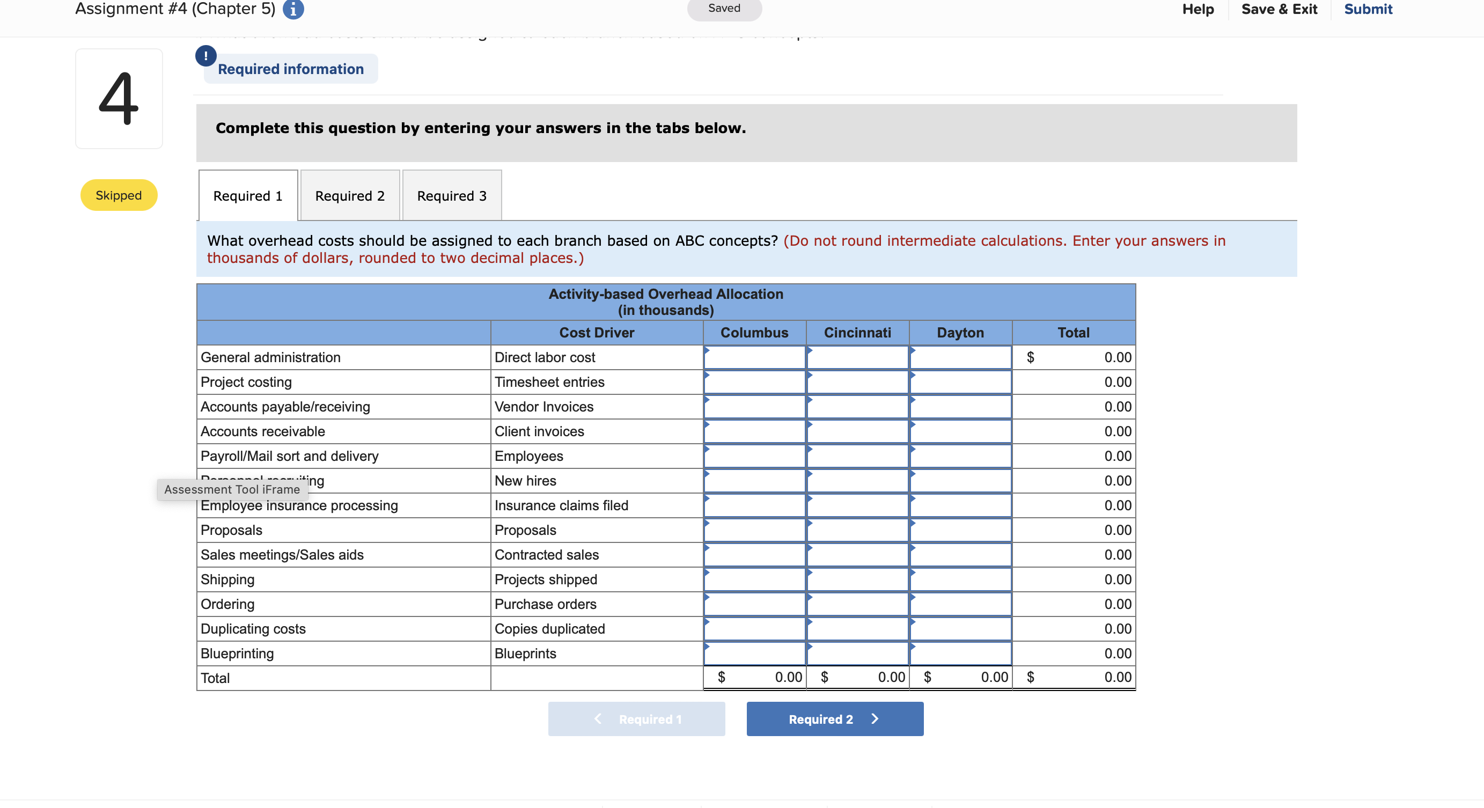Image resolution: width=1484 pixels, height=808 pixels.
Task: Click the Saved status button
Action: (724, 8)
